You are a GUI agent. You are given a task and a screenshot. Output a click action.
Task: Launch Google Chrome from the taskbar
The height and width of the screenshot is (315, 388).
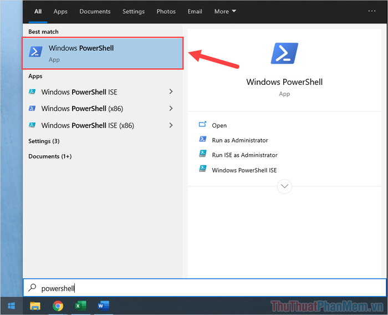[x=58, y=306]
